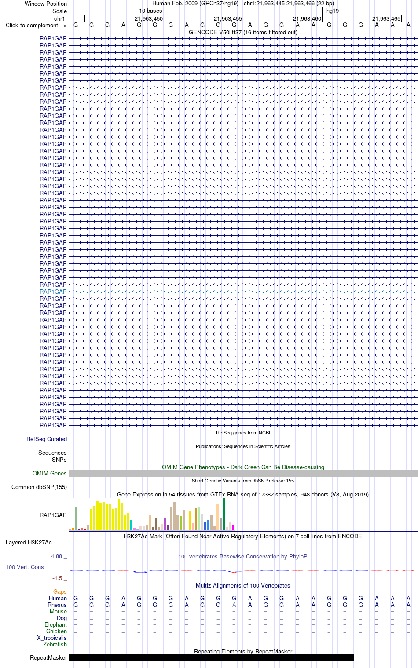The image size is (418, 668).
Task: Click the H3K27Ac Mark track title
Action: 243,536
